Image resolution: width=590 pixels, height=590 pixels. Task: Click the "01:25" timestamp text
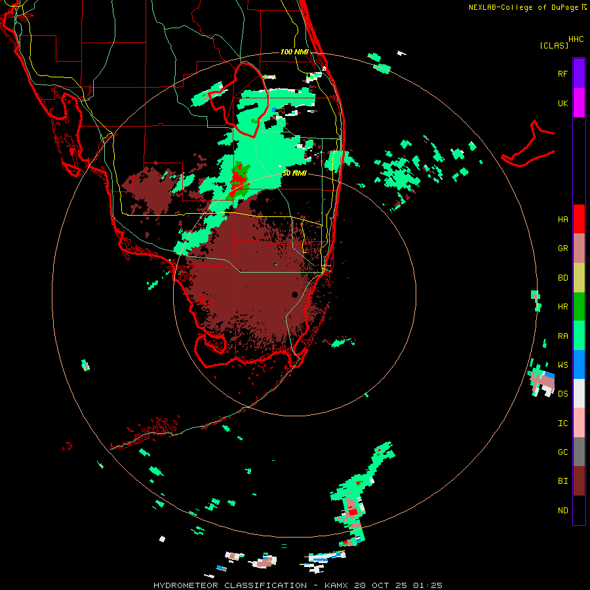427,585
